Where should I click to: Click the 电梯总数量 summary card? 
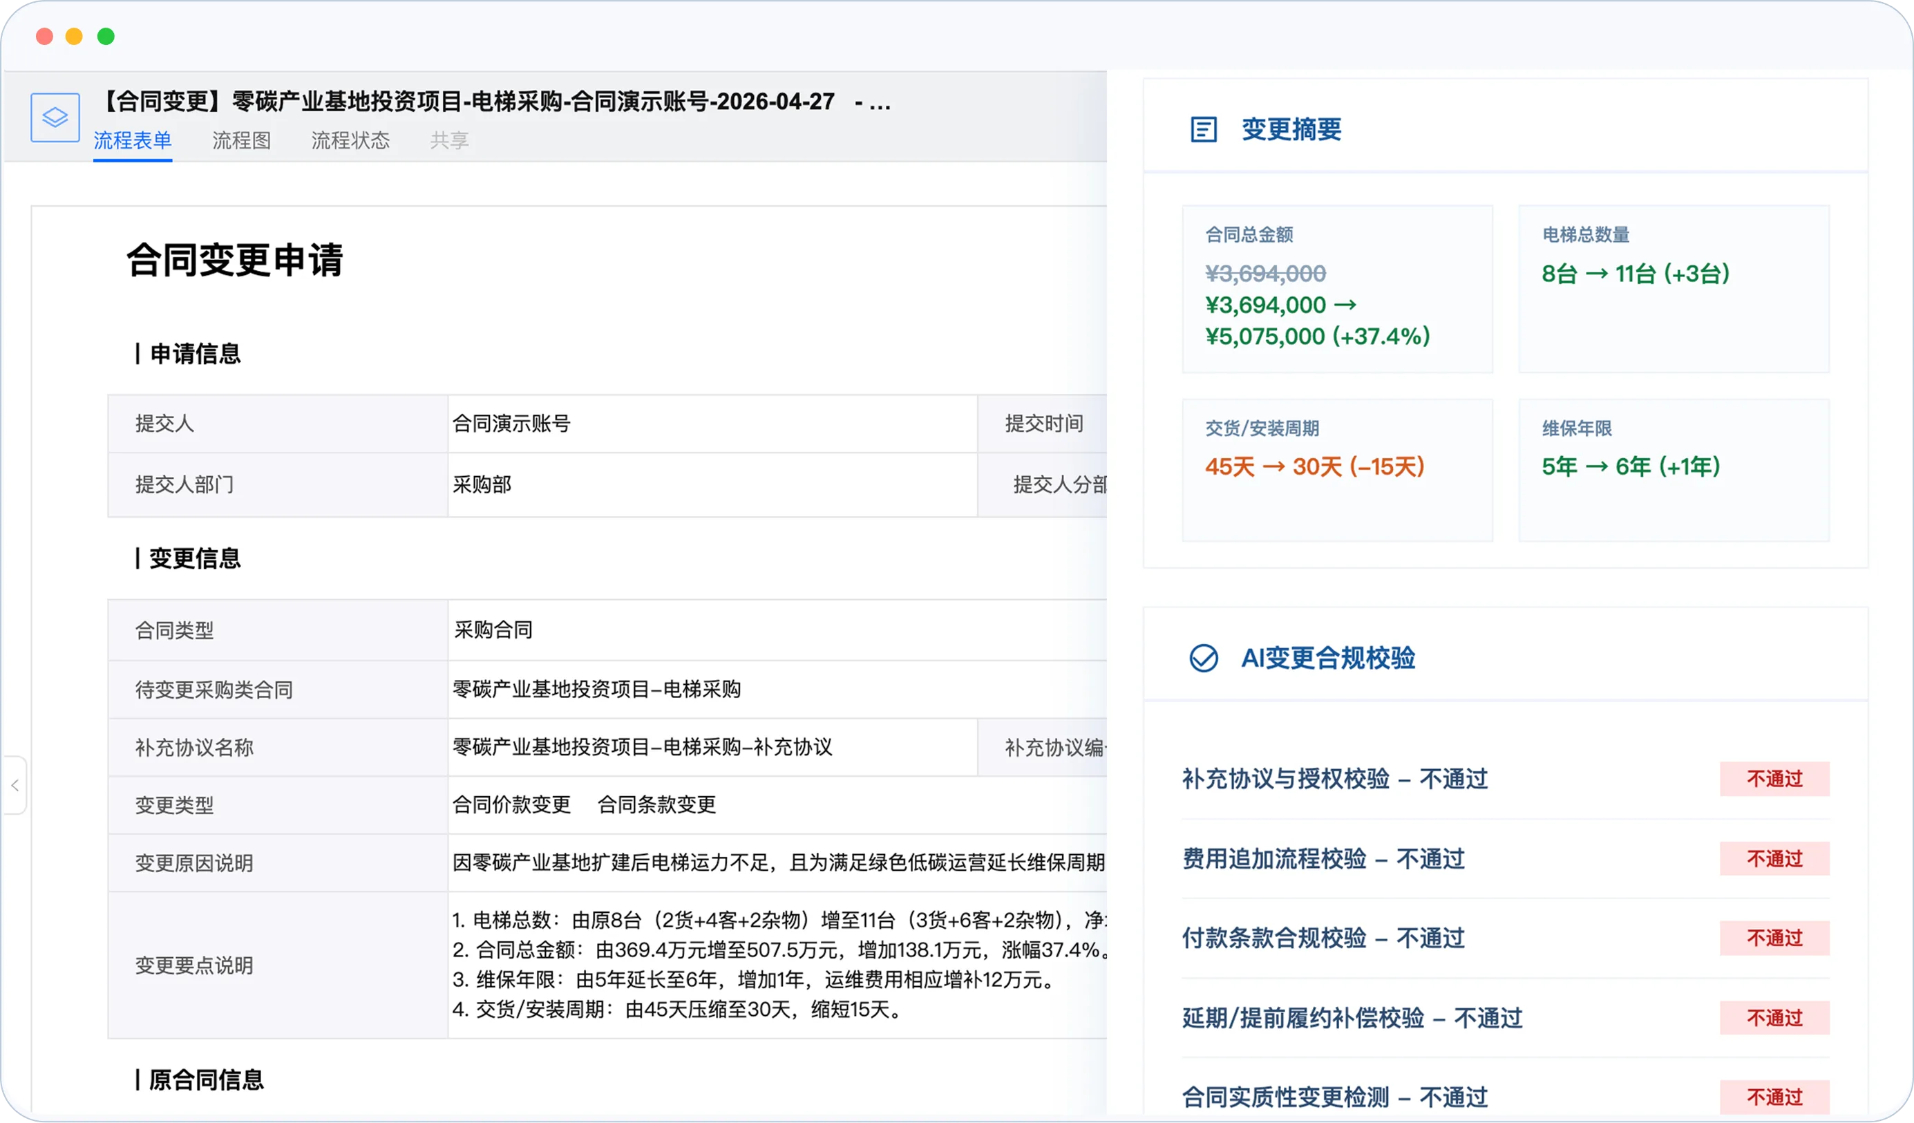(1674, 289)
